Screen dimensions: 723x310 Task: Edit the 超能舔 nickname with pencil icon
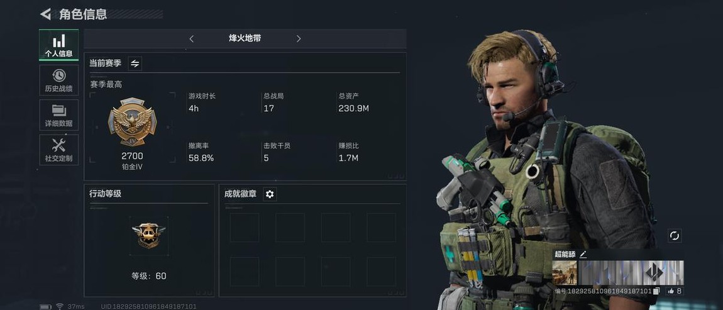point(583,254)
